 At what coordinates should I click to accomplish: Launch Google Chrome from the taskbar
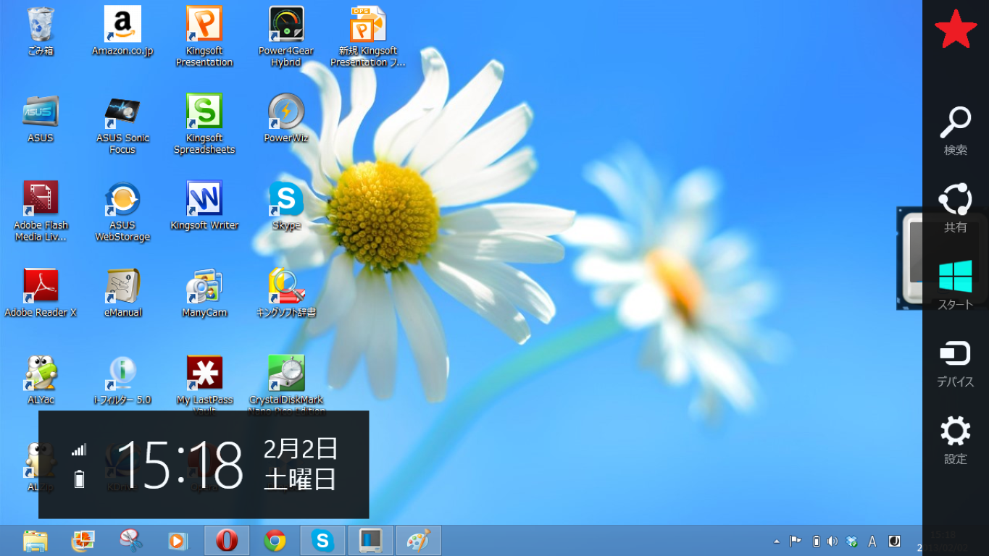(275, 541)
